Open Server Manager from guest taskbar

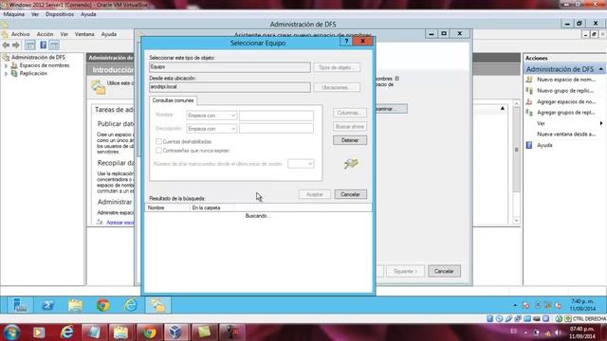(x=19, y=305)
